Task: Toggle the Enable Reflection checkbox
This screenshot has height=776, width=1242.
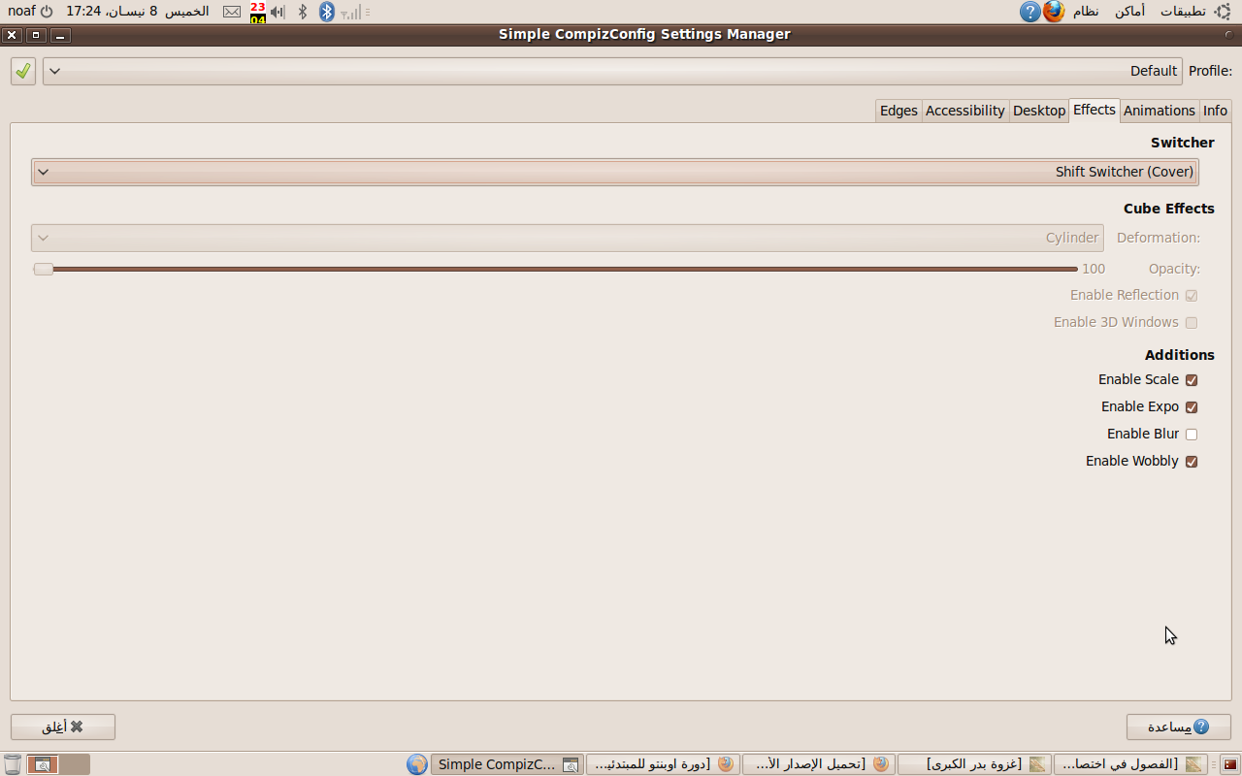Action: point(1192,295)
